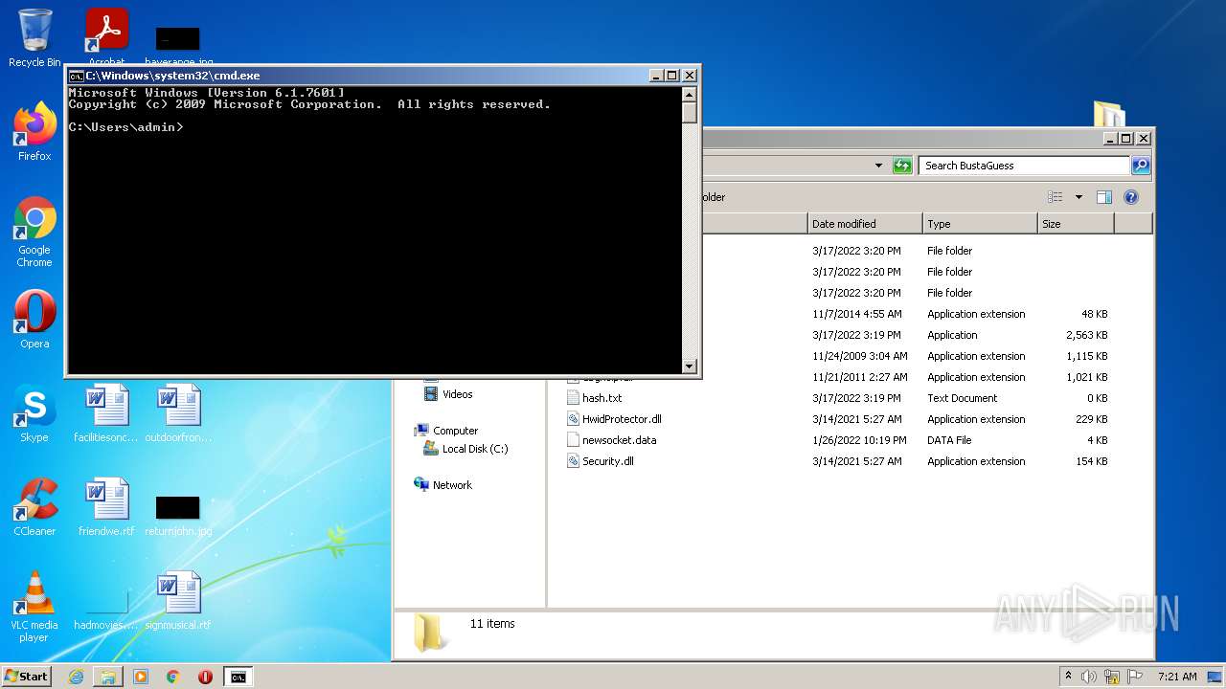Image resolution: width=1226 pixels, height=689 pixels.
Task: Switch to Windows Explorer on the taskbar
Action: [x=108, y=677]
